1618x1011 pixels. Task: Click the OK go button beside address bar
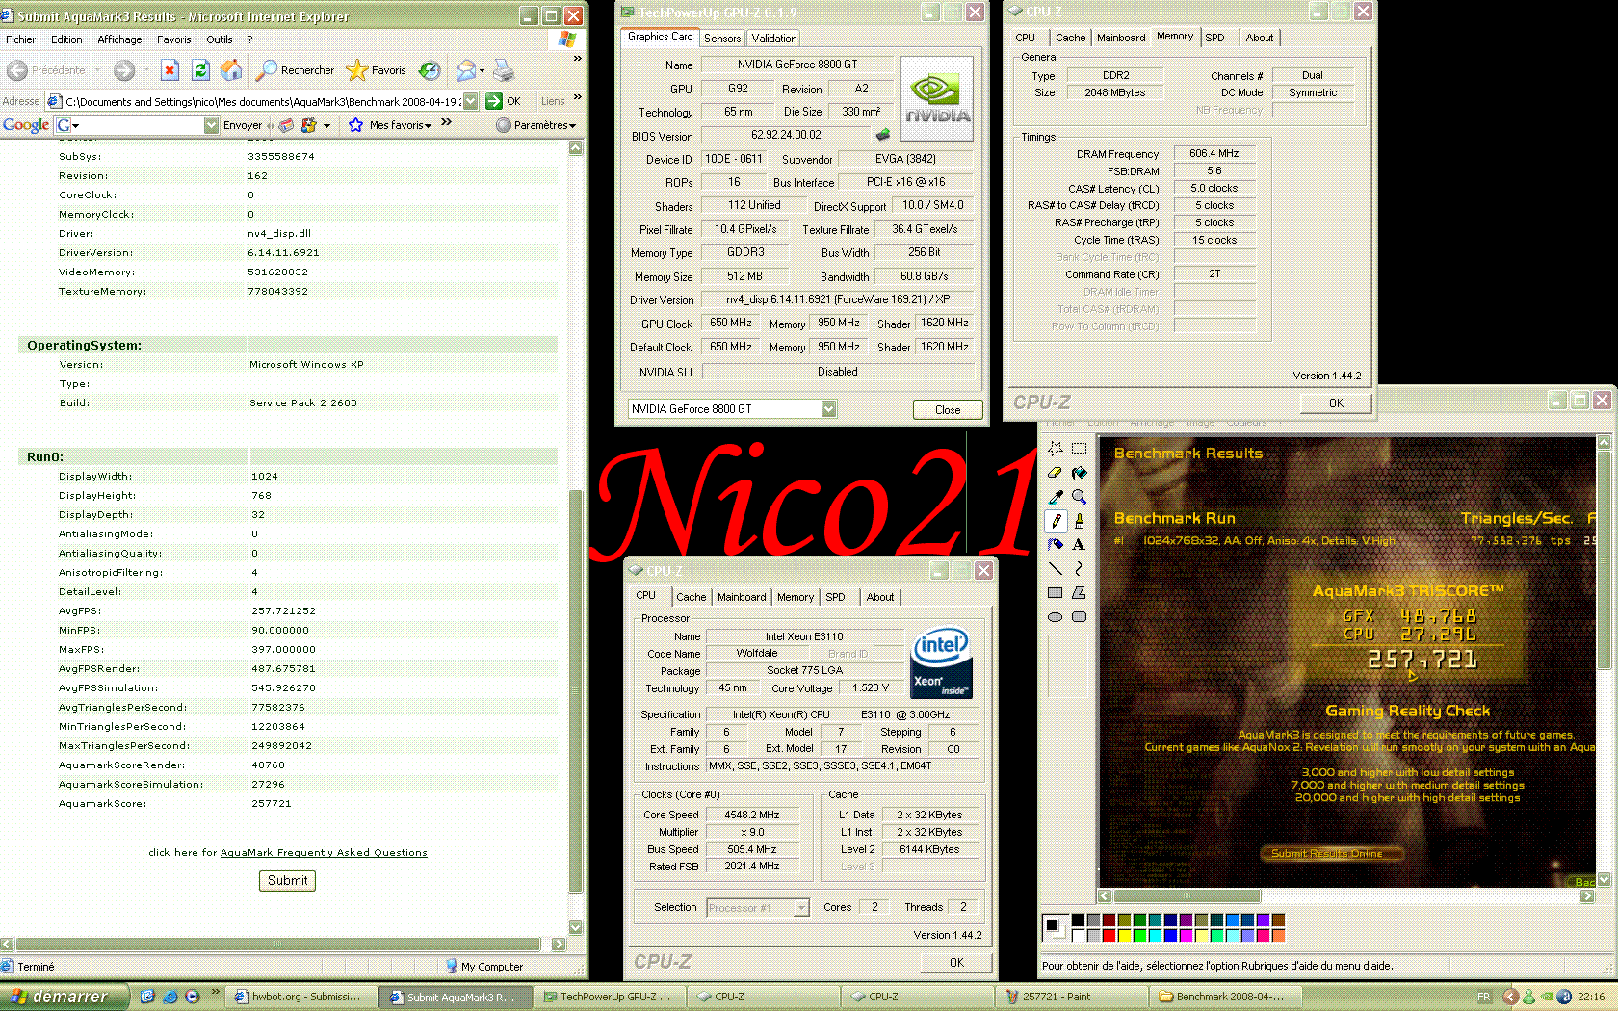(505, 101)
